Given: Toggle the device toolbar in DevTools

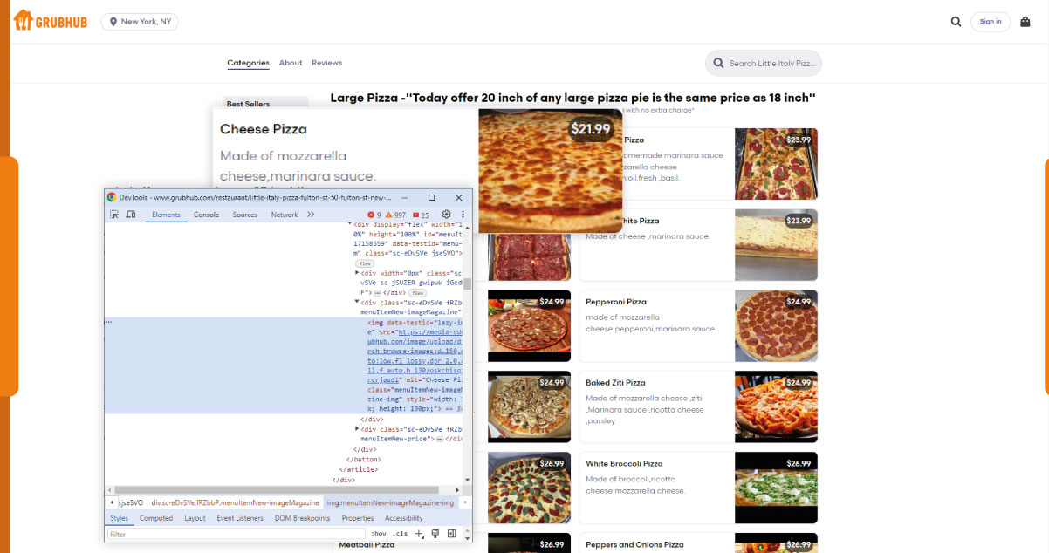Looking at the screenshot, I should pyautogui.click(x=131, y=215).
